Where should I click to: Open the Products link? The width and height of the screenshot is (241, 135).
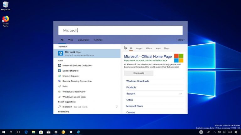pos(131,87)
